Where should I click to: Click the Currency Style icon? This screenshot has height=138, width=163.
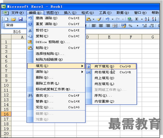(124, 26)
